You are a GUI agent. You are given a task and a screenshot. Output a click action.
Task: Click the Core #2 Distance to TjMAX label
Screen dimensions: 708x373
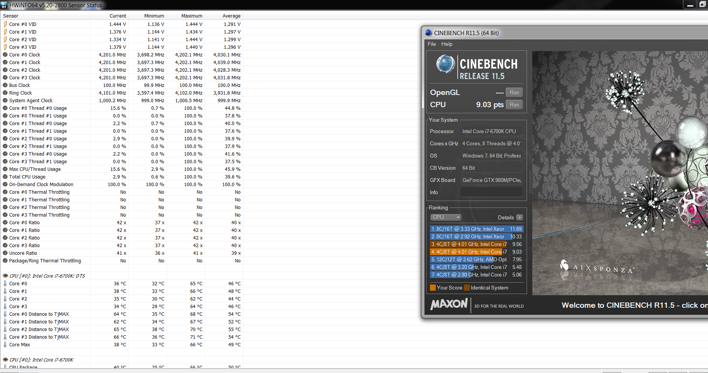tap(39, 329)
